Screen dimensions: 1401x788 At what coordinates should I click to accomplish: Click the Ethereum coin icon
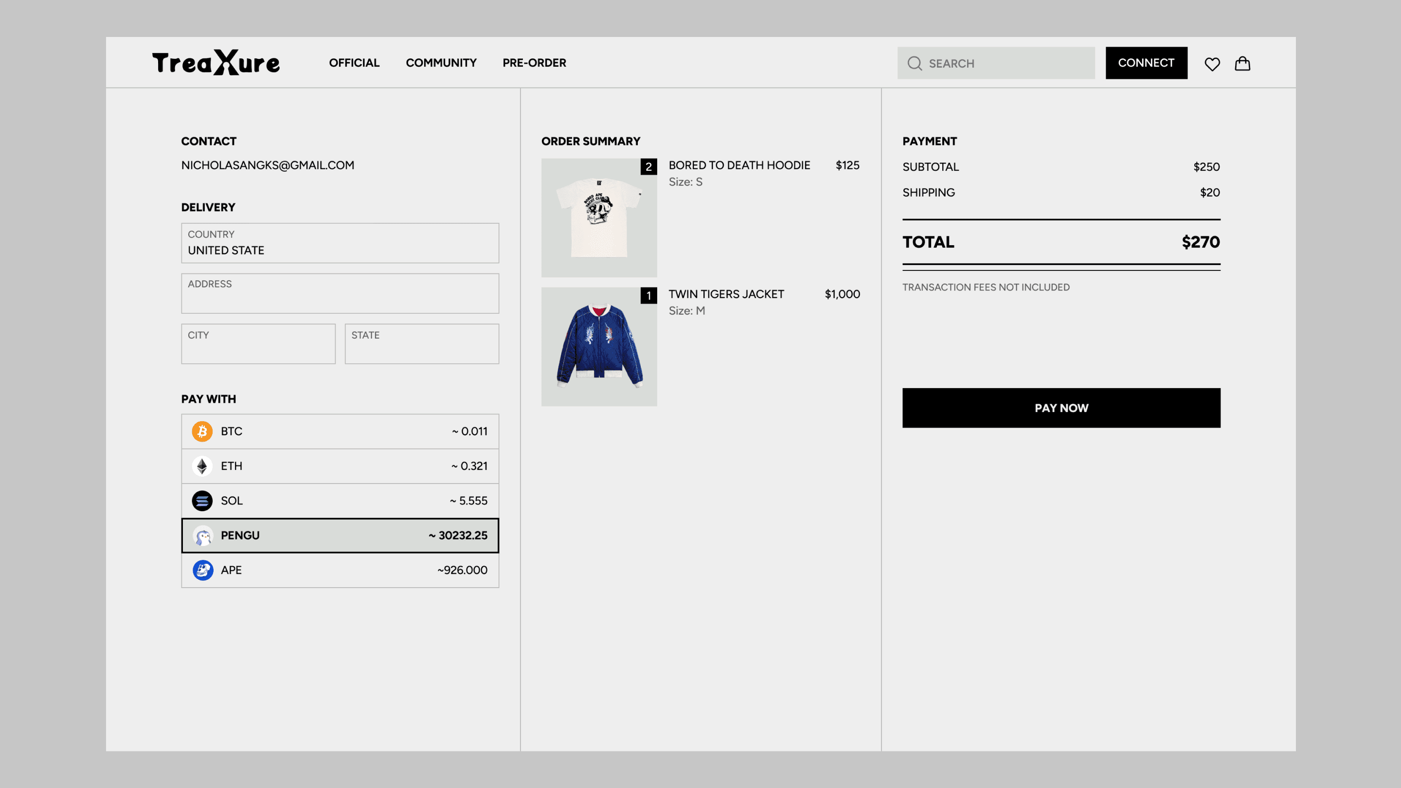click(x=202, y=466)
